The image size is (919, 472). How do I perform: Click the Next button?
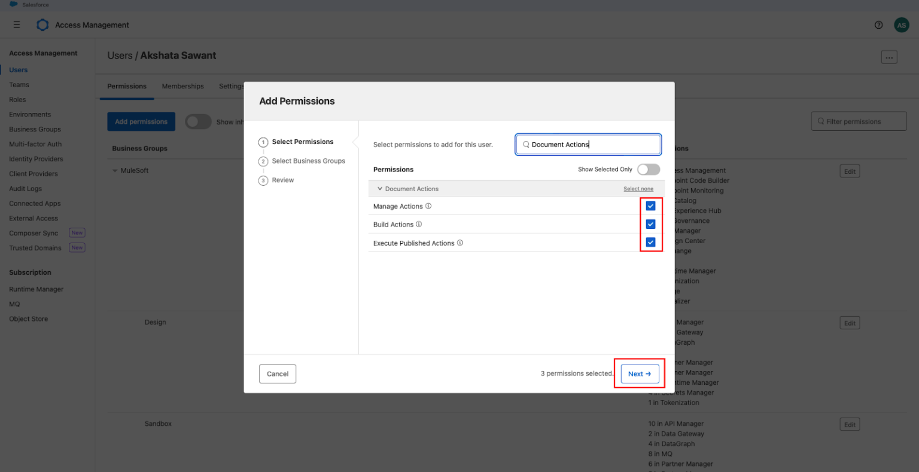coord(640,374)
